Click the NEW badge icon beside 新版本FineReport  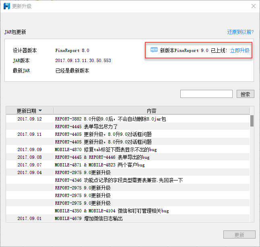pos(154,50)
